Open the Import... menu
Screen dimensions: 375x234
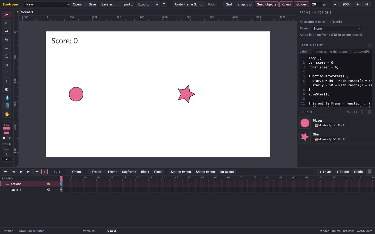pyautogui.click(x=127, y=4)
